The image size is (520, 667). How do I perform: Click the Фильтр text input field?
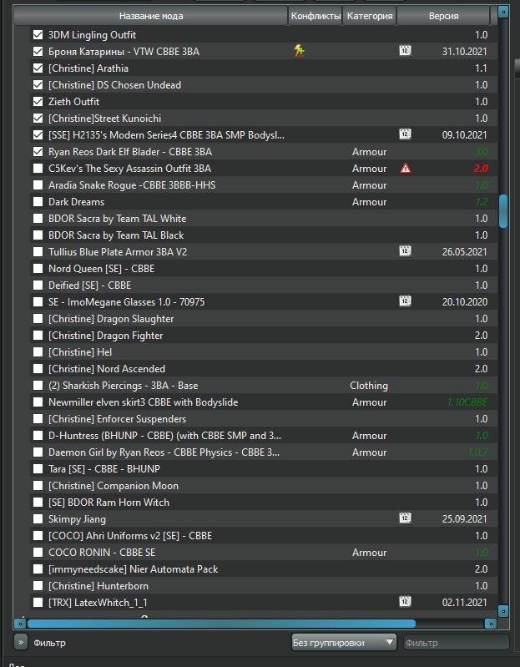click(456, 642)
